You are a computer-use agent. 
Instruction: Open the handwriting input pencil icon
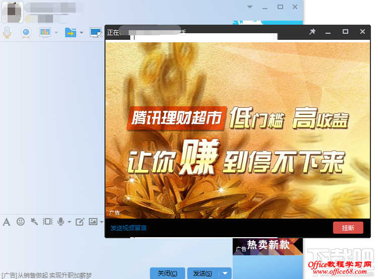[80, 222]
